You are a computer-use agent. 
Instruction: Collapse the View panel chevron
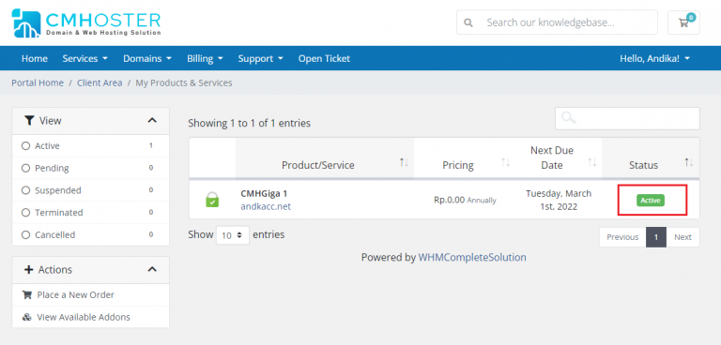point(152,120)
